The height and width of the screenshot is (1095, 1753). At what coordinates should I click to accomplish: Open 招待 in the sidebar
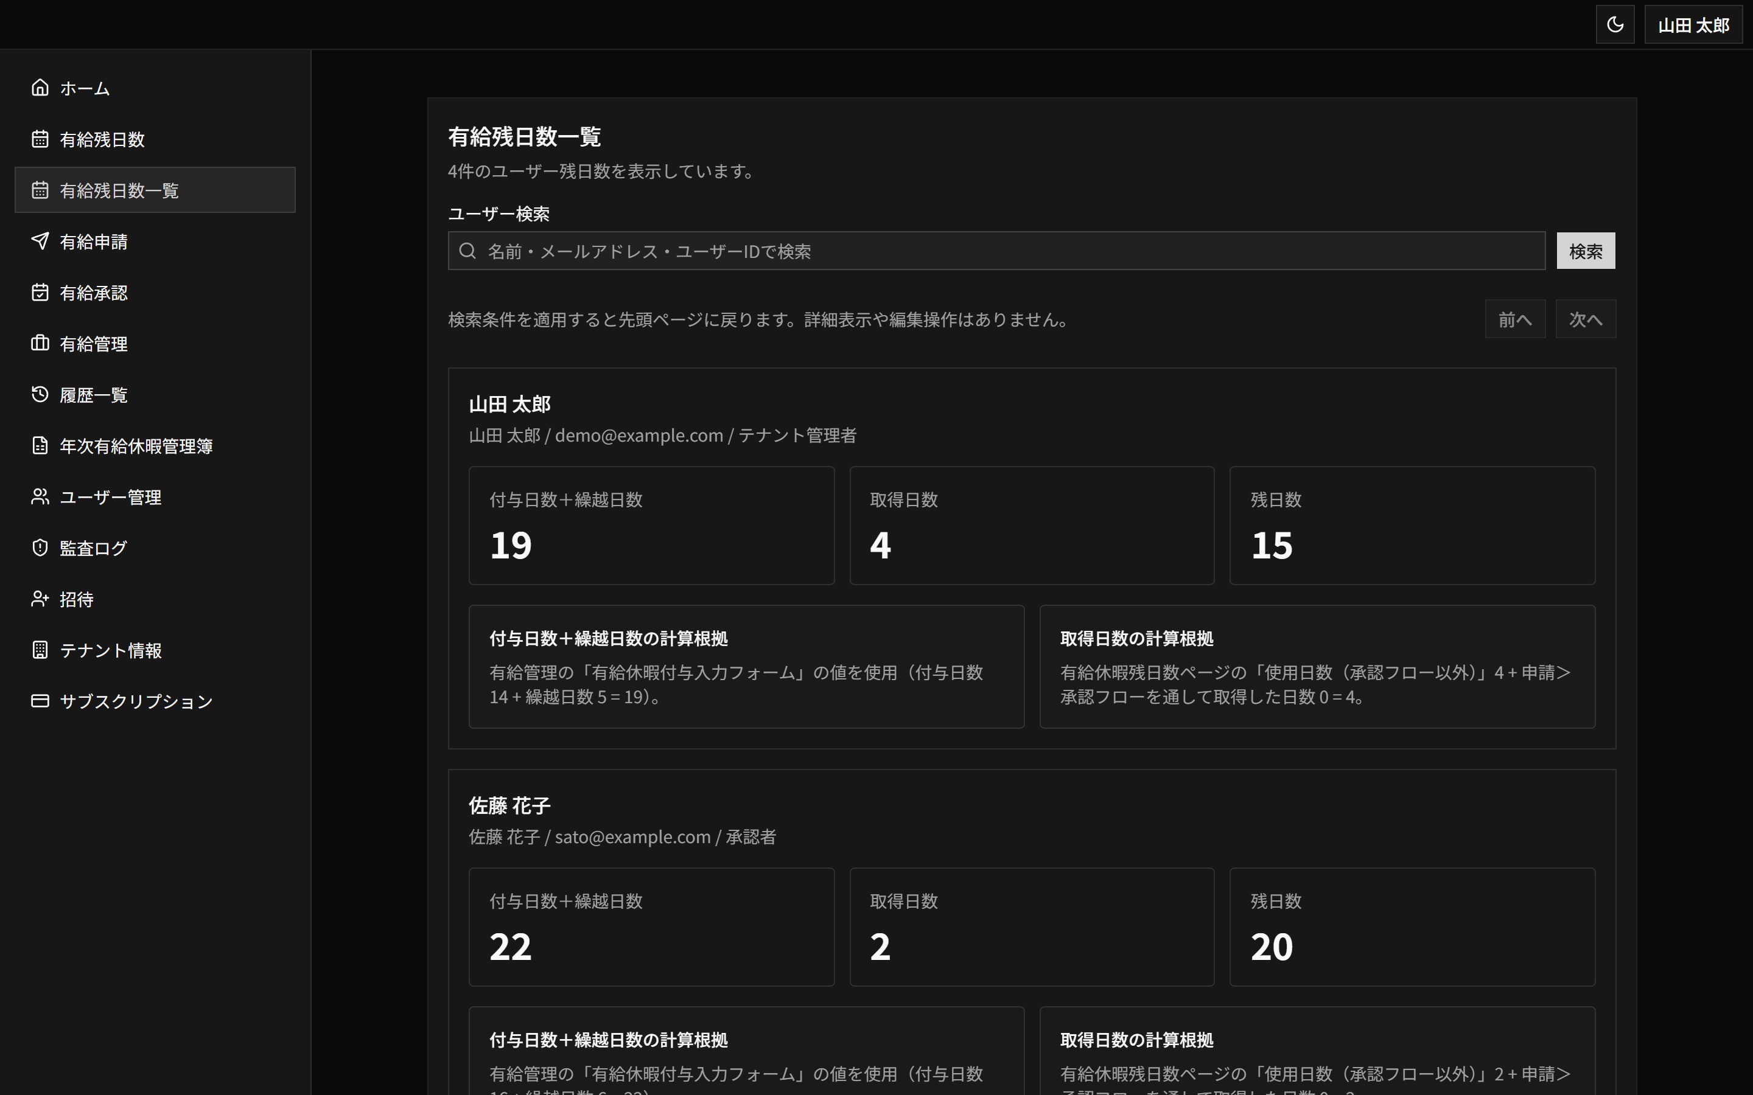[x=155, y=599]
